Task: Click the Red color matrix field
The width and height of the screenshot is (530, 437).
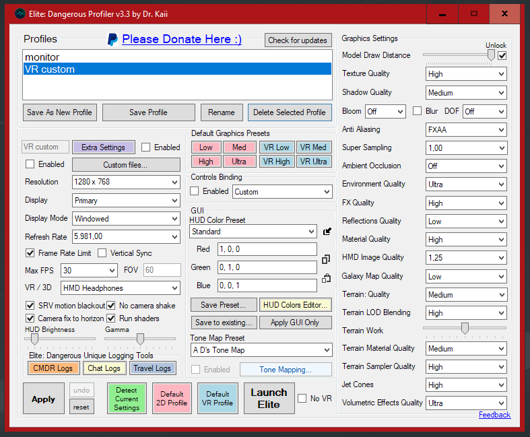Action: (x=267, y=249)
